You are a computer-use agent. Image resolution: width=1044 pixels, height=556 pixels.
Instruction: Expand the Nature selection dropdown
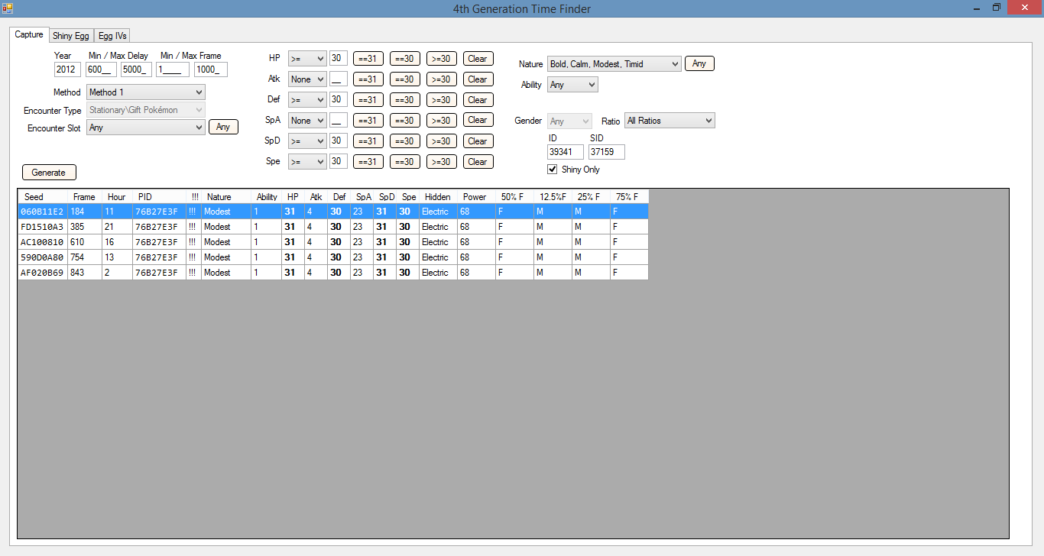click(x=614, y=64)
